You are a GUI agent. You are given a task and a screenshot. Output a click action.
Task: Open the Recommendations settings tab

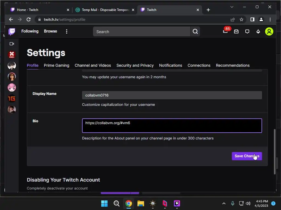[x=233, y=65]
